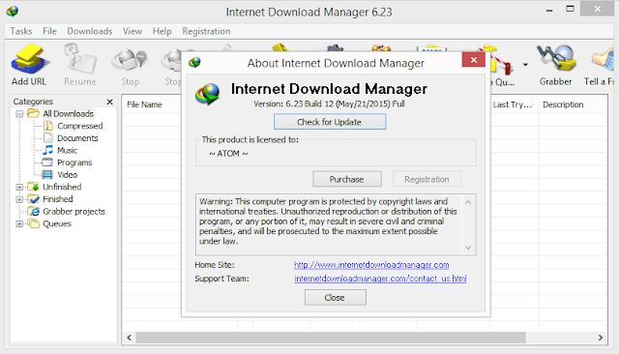Open the Grabber tool
619x354 pixels.
pyautogui.click(x=555, y=65)
